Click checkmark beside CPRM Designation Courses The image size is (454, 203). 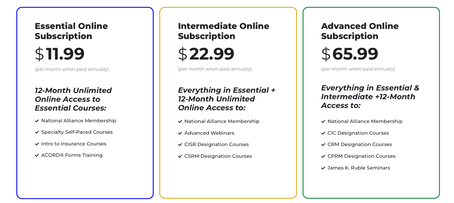pyautogui.click(x=323, y=156)
